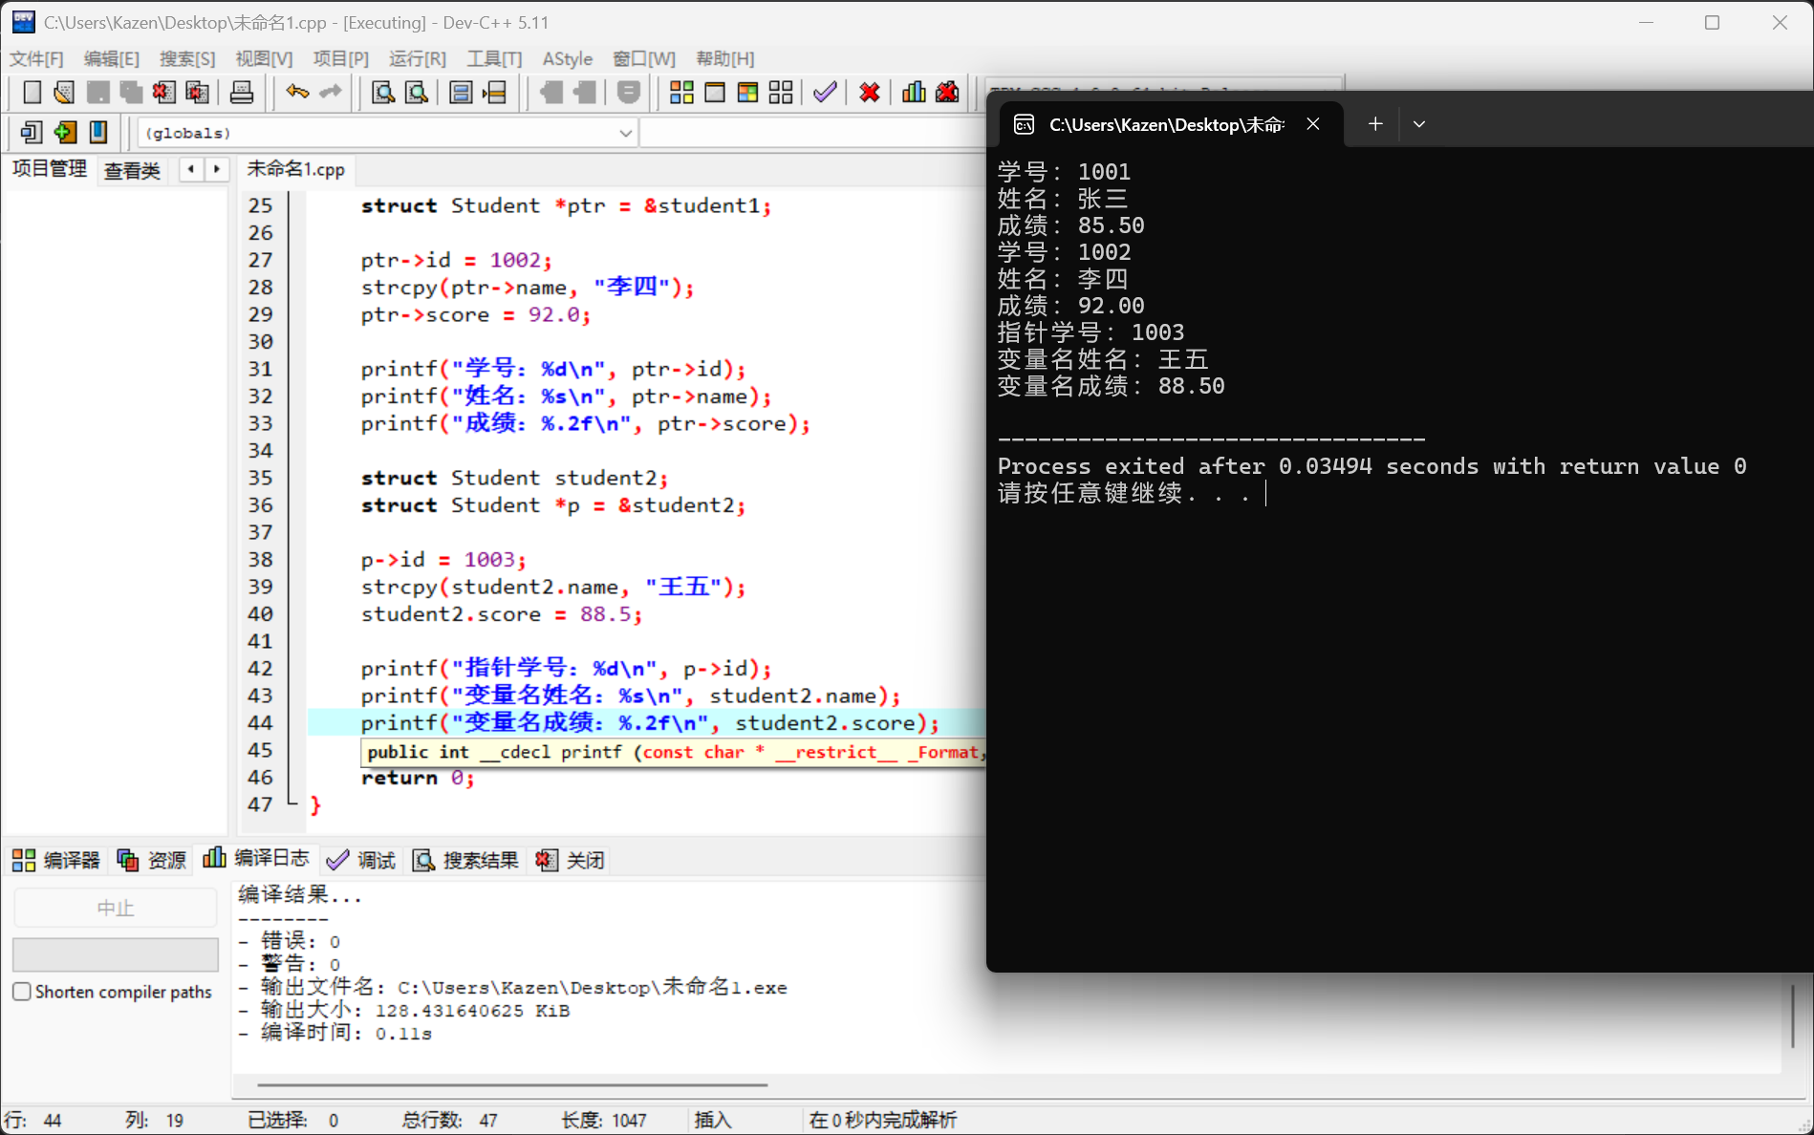Open the terminal window options chevron
Viewport: 1814px width, 1135px height.
click(x=1418, y=123)
